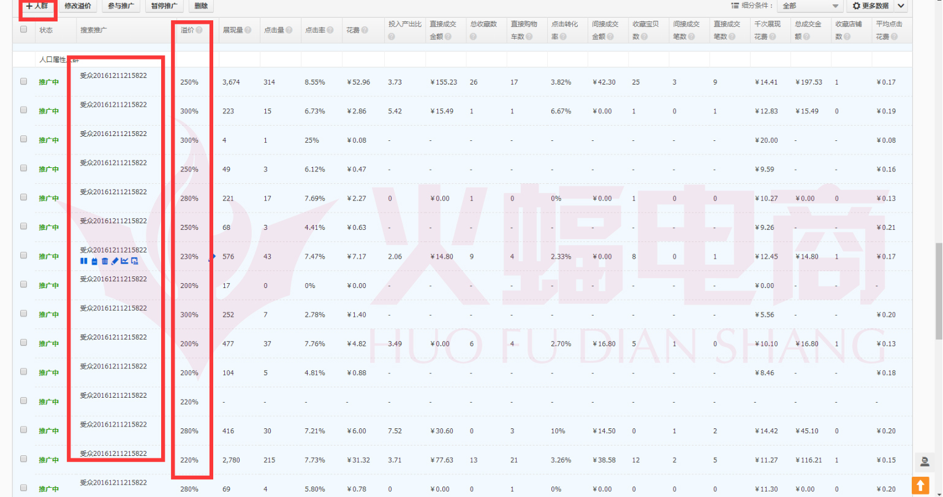
Task: Click the ¥20.00 cost per thousand cell
Action: point(766,140)
